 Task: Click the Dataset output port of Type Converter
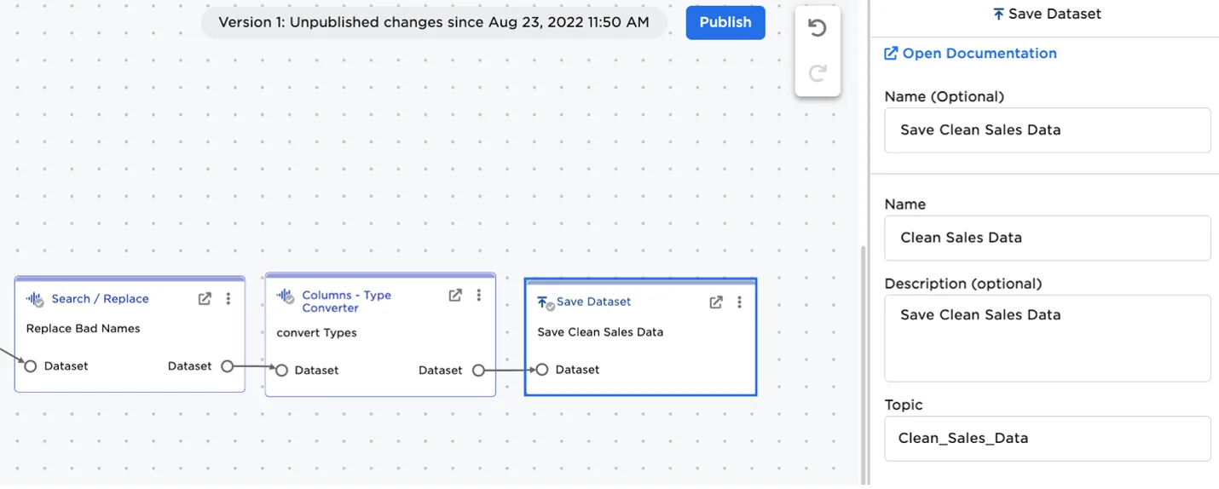pyautogui.click(x=478, y=371)
